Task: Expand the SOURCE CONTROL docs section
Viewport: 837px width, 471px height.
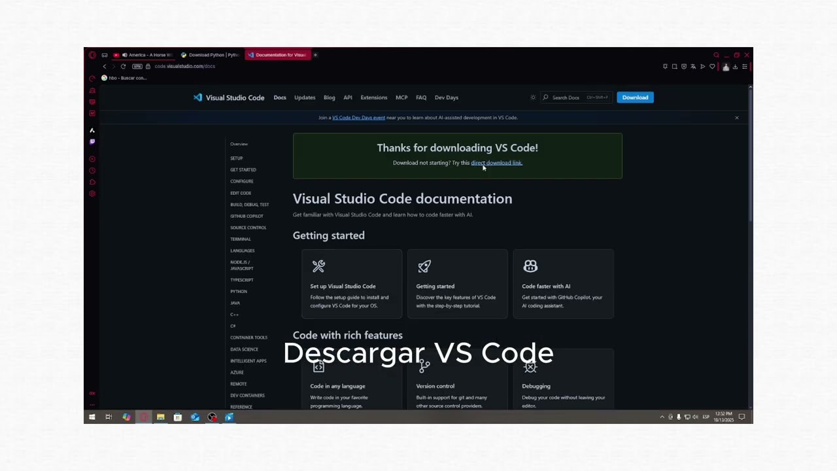Action: (248, 228)
